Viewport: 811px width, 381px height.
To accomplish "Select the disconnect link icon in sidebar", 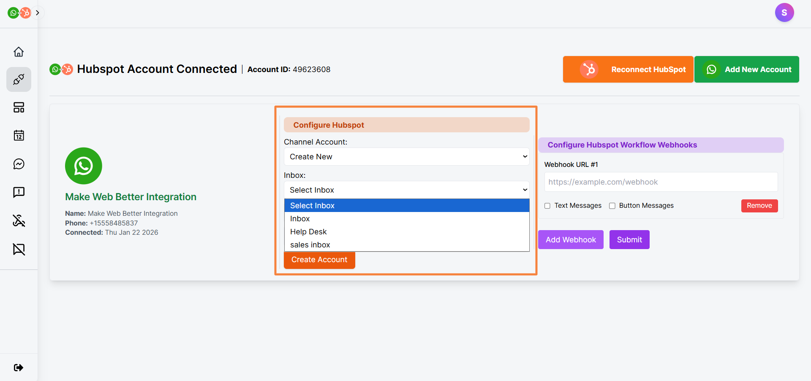I will 19,220.
